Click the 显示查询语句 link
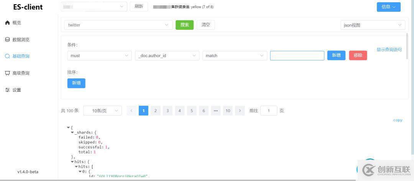Screen dimensions: 414x181 (x=389, y=49)
